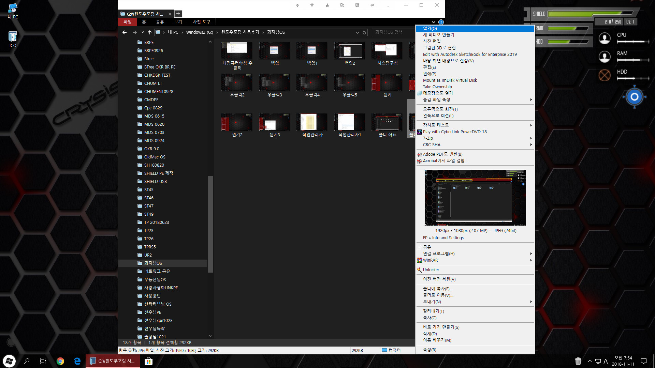This screenshot has height=368, width=655.
Task: Choose 왼쪽으로 회전(L)
Action: (x=475, y=116)
